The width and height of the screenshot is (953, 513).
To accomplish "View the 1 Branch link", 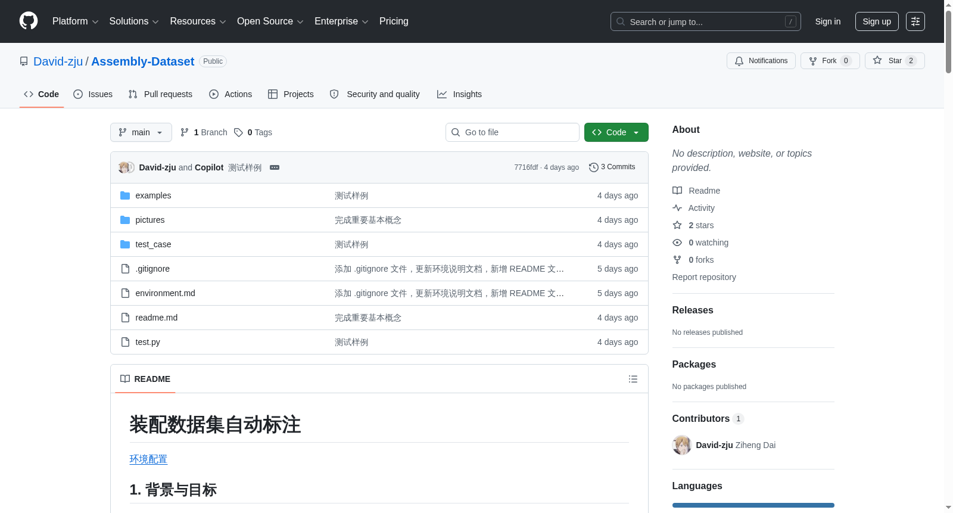I will click(x=204, y=132).
